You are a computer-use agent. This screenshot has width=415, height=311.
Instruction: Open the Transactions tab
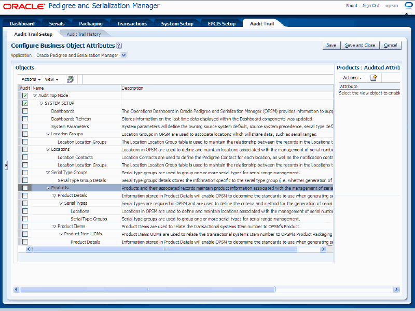132,23
